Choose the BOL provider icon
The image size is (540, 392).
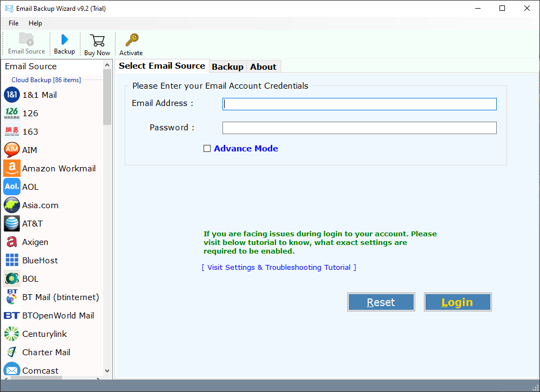[12, 278]
